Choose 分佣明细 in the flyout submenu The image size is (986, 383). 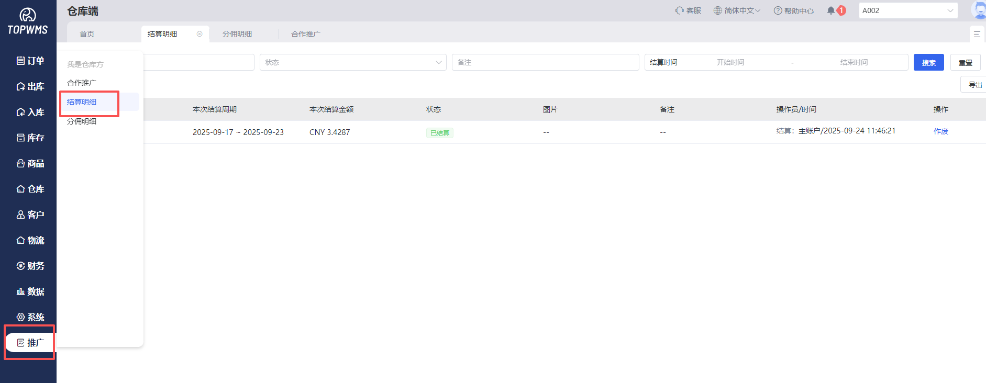[82, 121]
